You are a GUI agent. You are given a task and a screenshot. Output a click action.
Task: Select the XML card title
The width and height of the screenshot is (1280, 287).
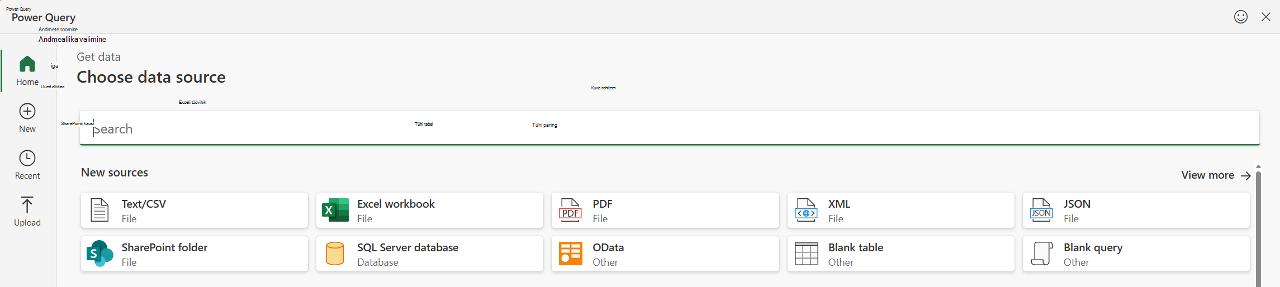[839, 204]
